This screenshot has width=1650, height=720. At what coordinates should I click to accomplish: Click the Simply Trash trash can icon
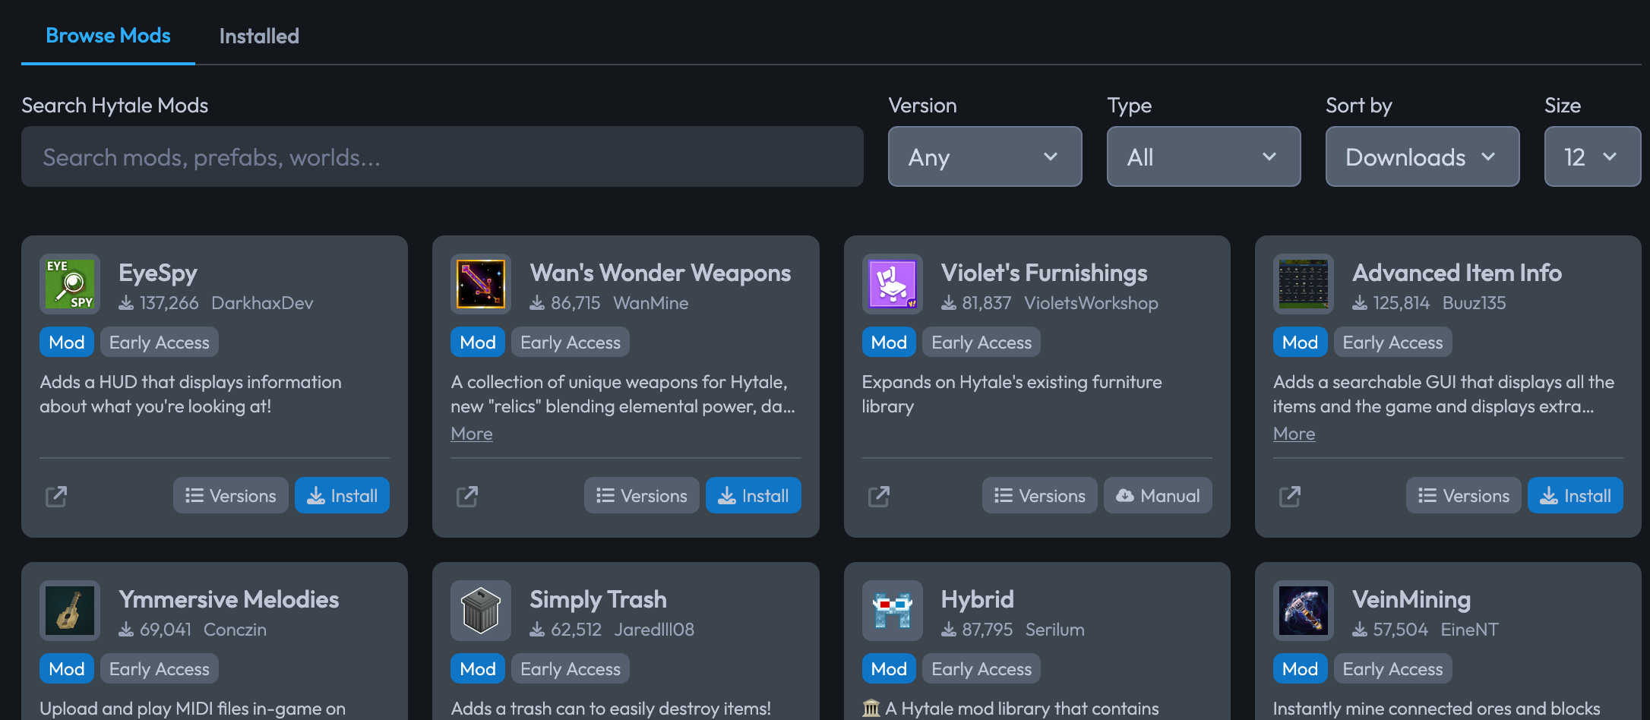coord(481,611)
